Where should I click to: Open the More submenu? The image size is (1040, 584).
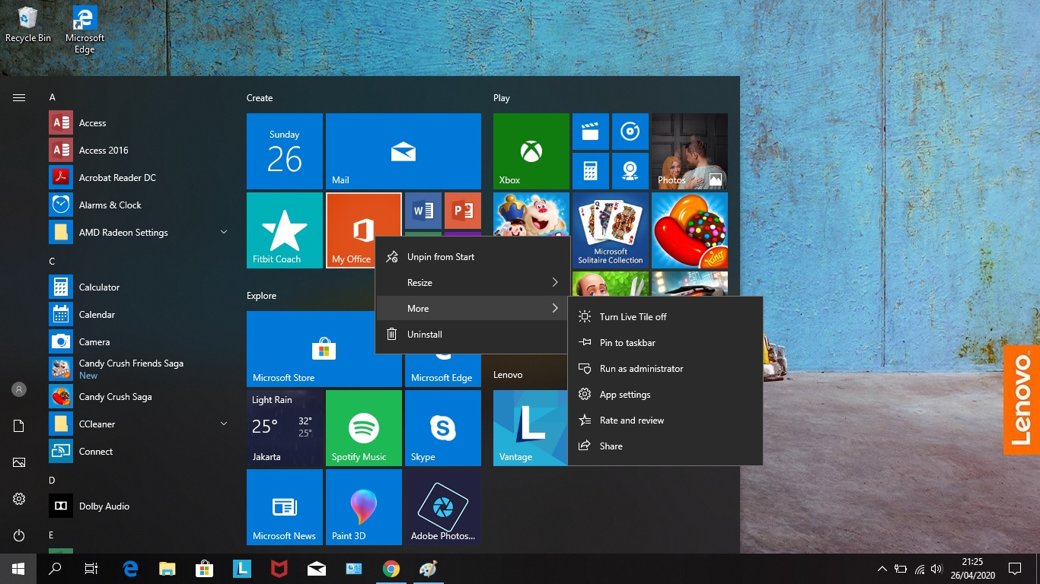(x=472, y=308)
